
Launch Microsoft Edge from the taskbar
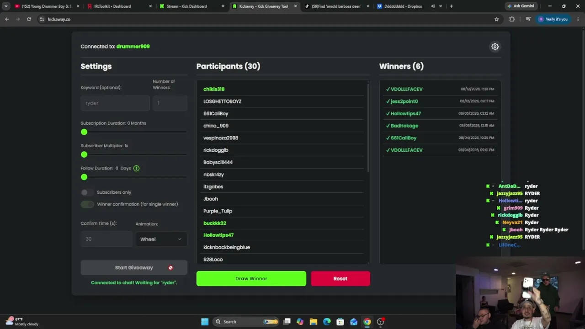click(327, 322)
